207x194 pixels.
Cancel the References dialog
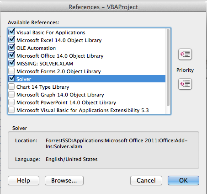pyautogui.click(x=146, y=180)
